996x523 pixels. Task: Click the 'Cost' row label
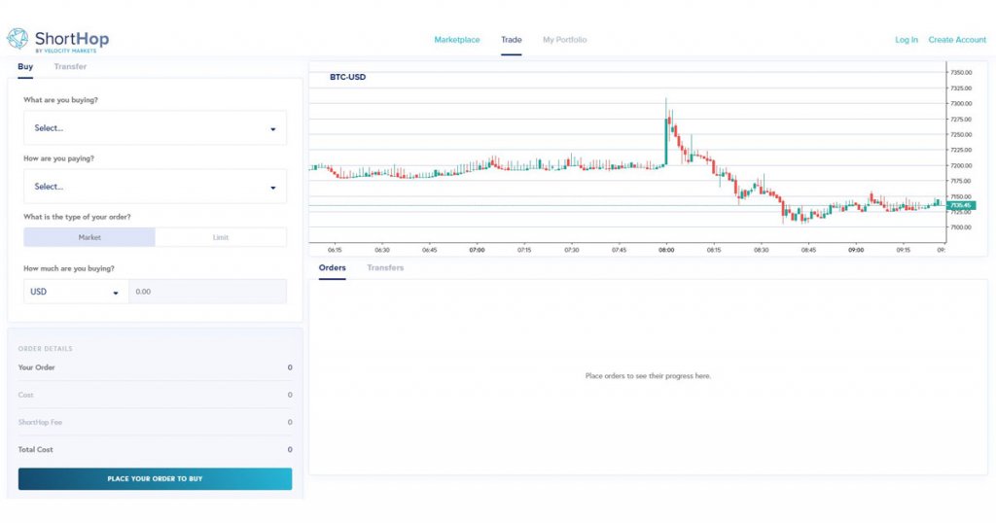(x=25, y=395)
